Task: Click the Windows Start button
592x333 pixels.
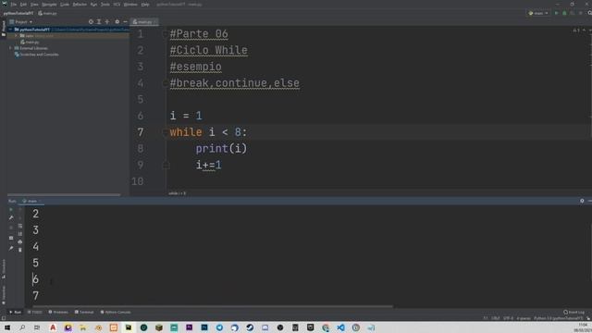Action: 7,327
